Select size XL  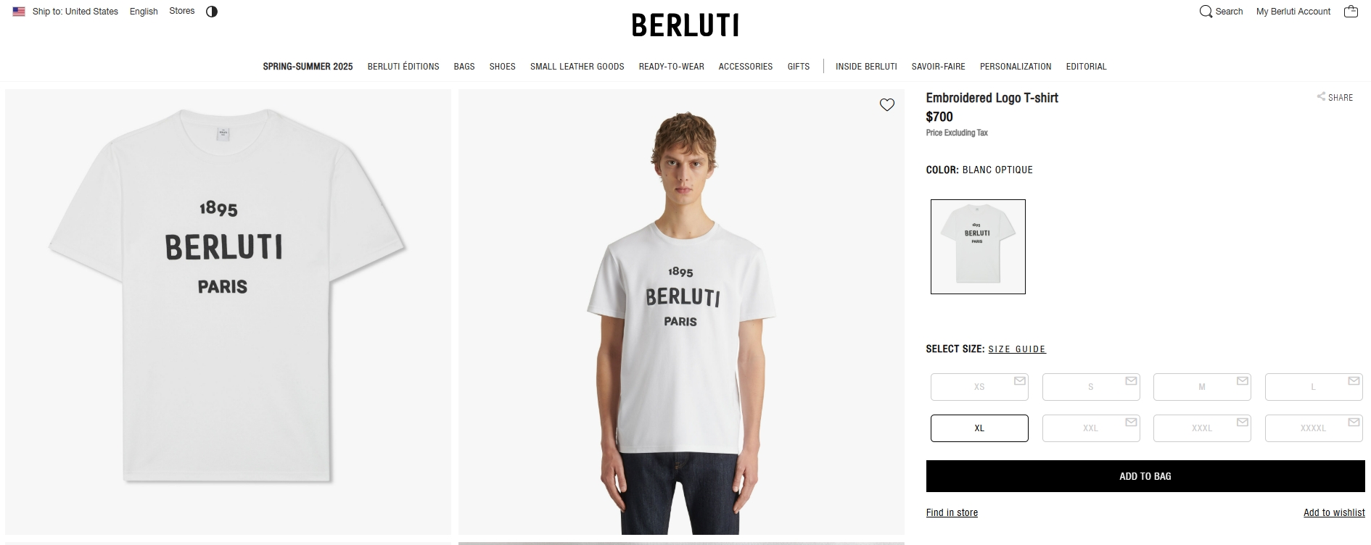point(979,428)
